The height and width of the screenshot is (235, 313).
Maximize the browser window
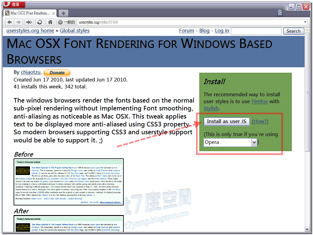tap(298, 7)
